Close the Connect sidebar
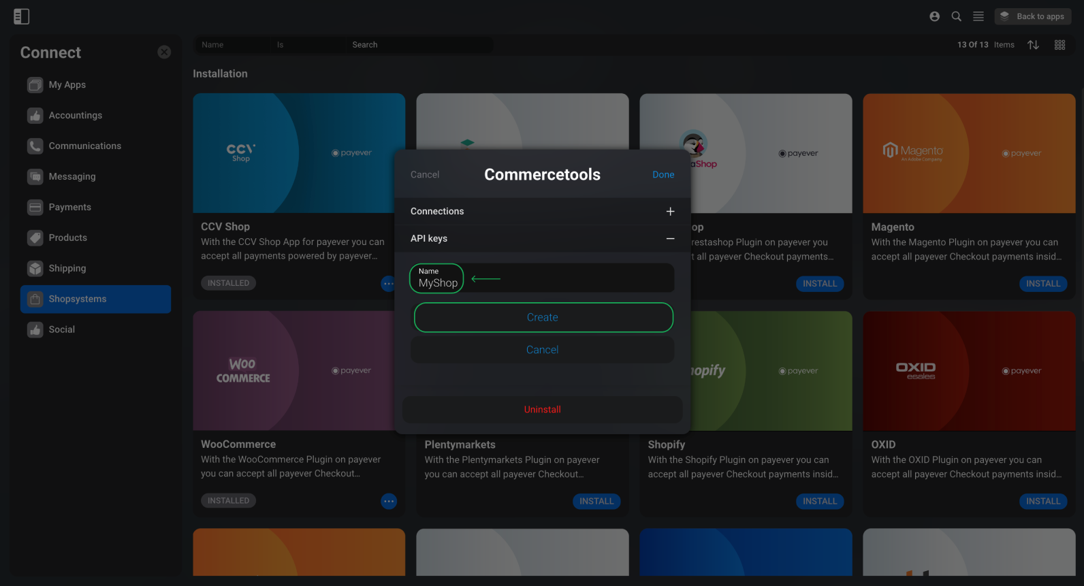The width and height of the screenshot is (1084, 586). coord(164,52)
